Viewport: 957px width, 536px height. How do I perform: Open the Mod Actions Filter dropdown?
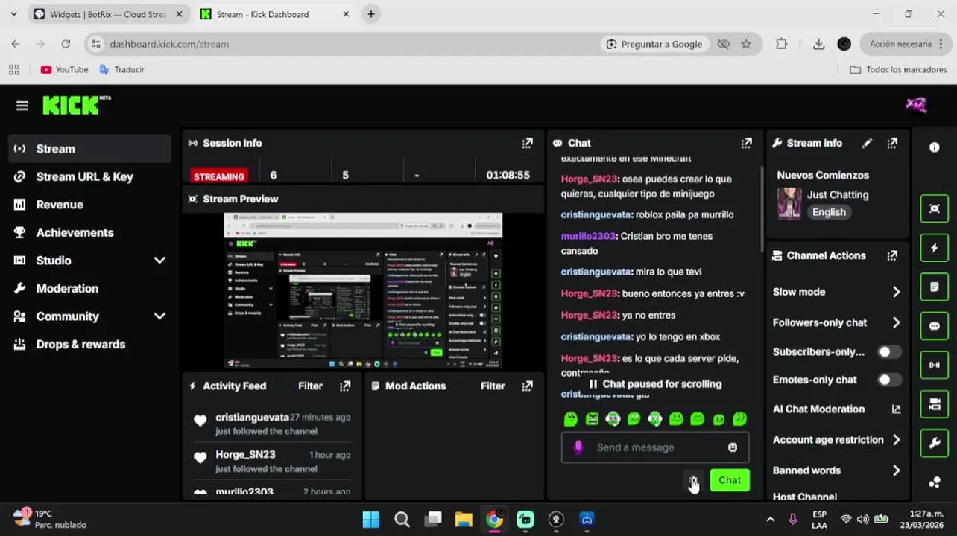click(493, 386)
